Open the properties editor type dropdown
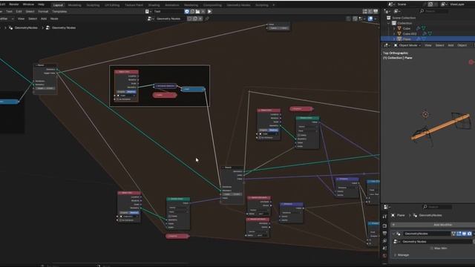The image size is (475, 267). (387, 207)
